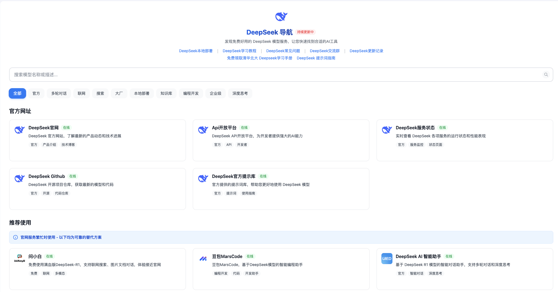Open the Api开放平台 card title
This screenshot has width=558, height=292.
224,128
